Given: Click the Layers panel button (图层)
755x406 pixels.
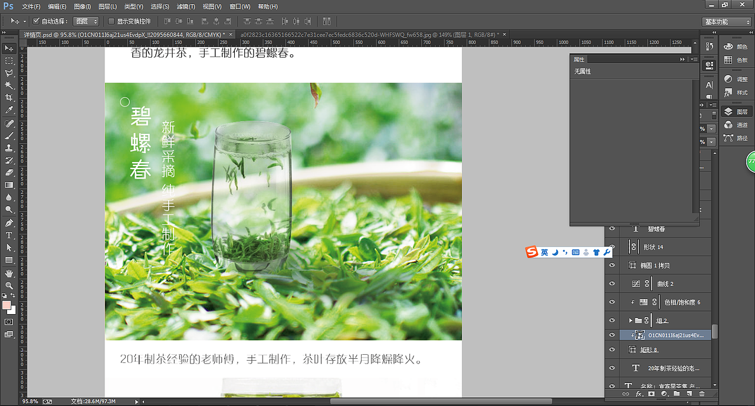Looking at the screenshot, I should pyautogui.click(x=736, y=111).
